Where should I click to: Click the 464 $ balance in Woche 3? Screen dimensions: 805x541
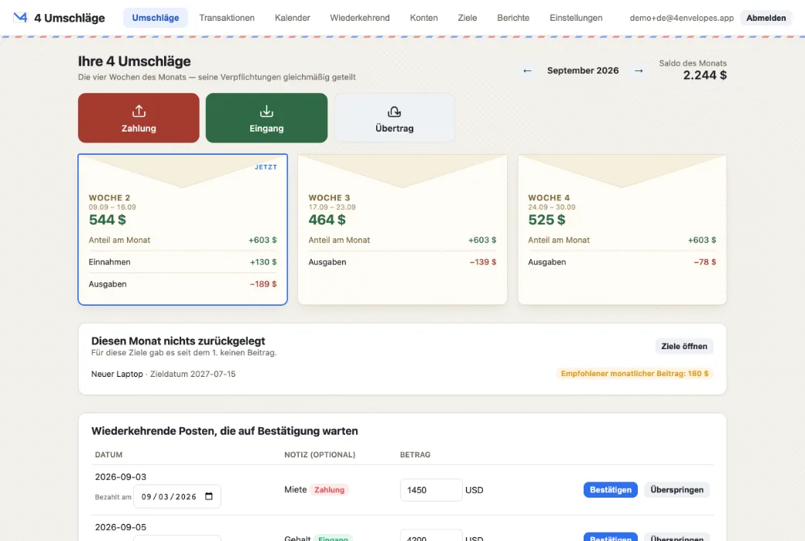[327, 220]
